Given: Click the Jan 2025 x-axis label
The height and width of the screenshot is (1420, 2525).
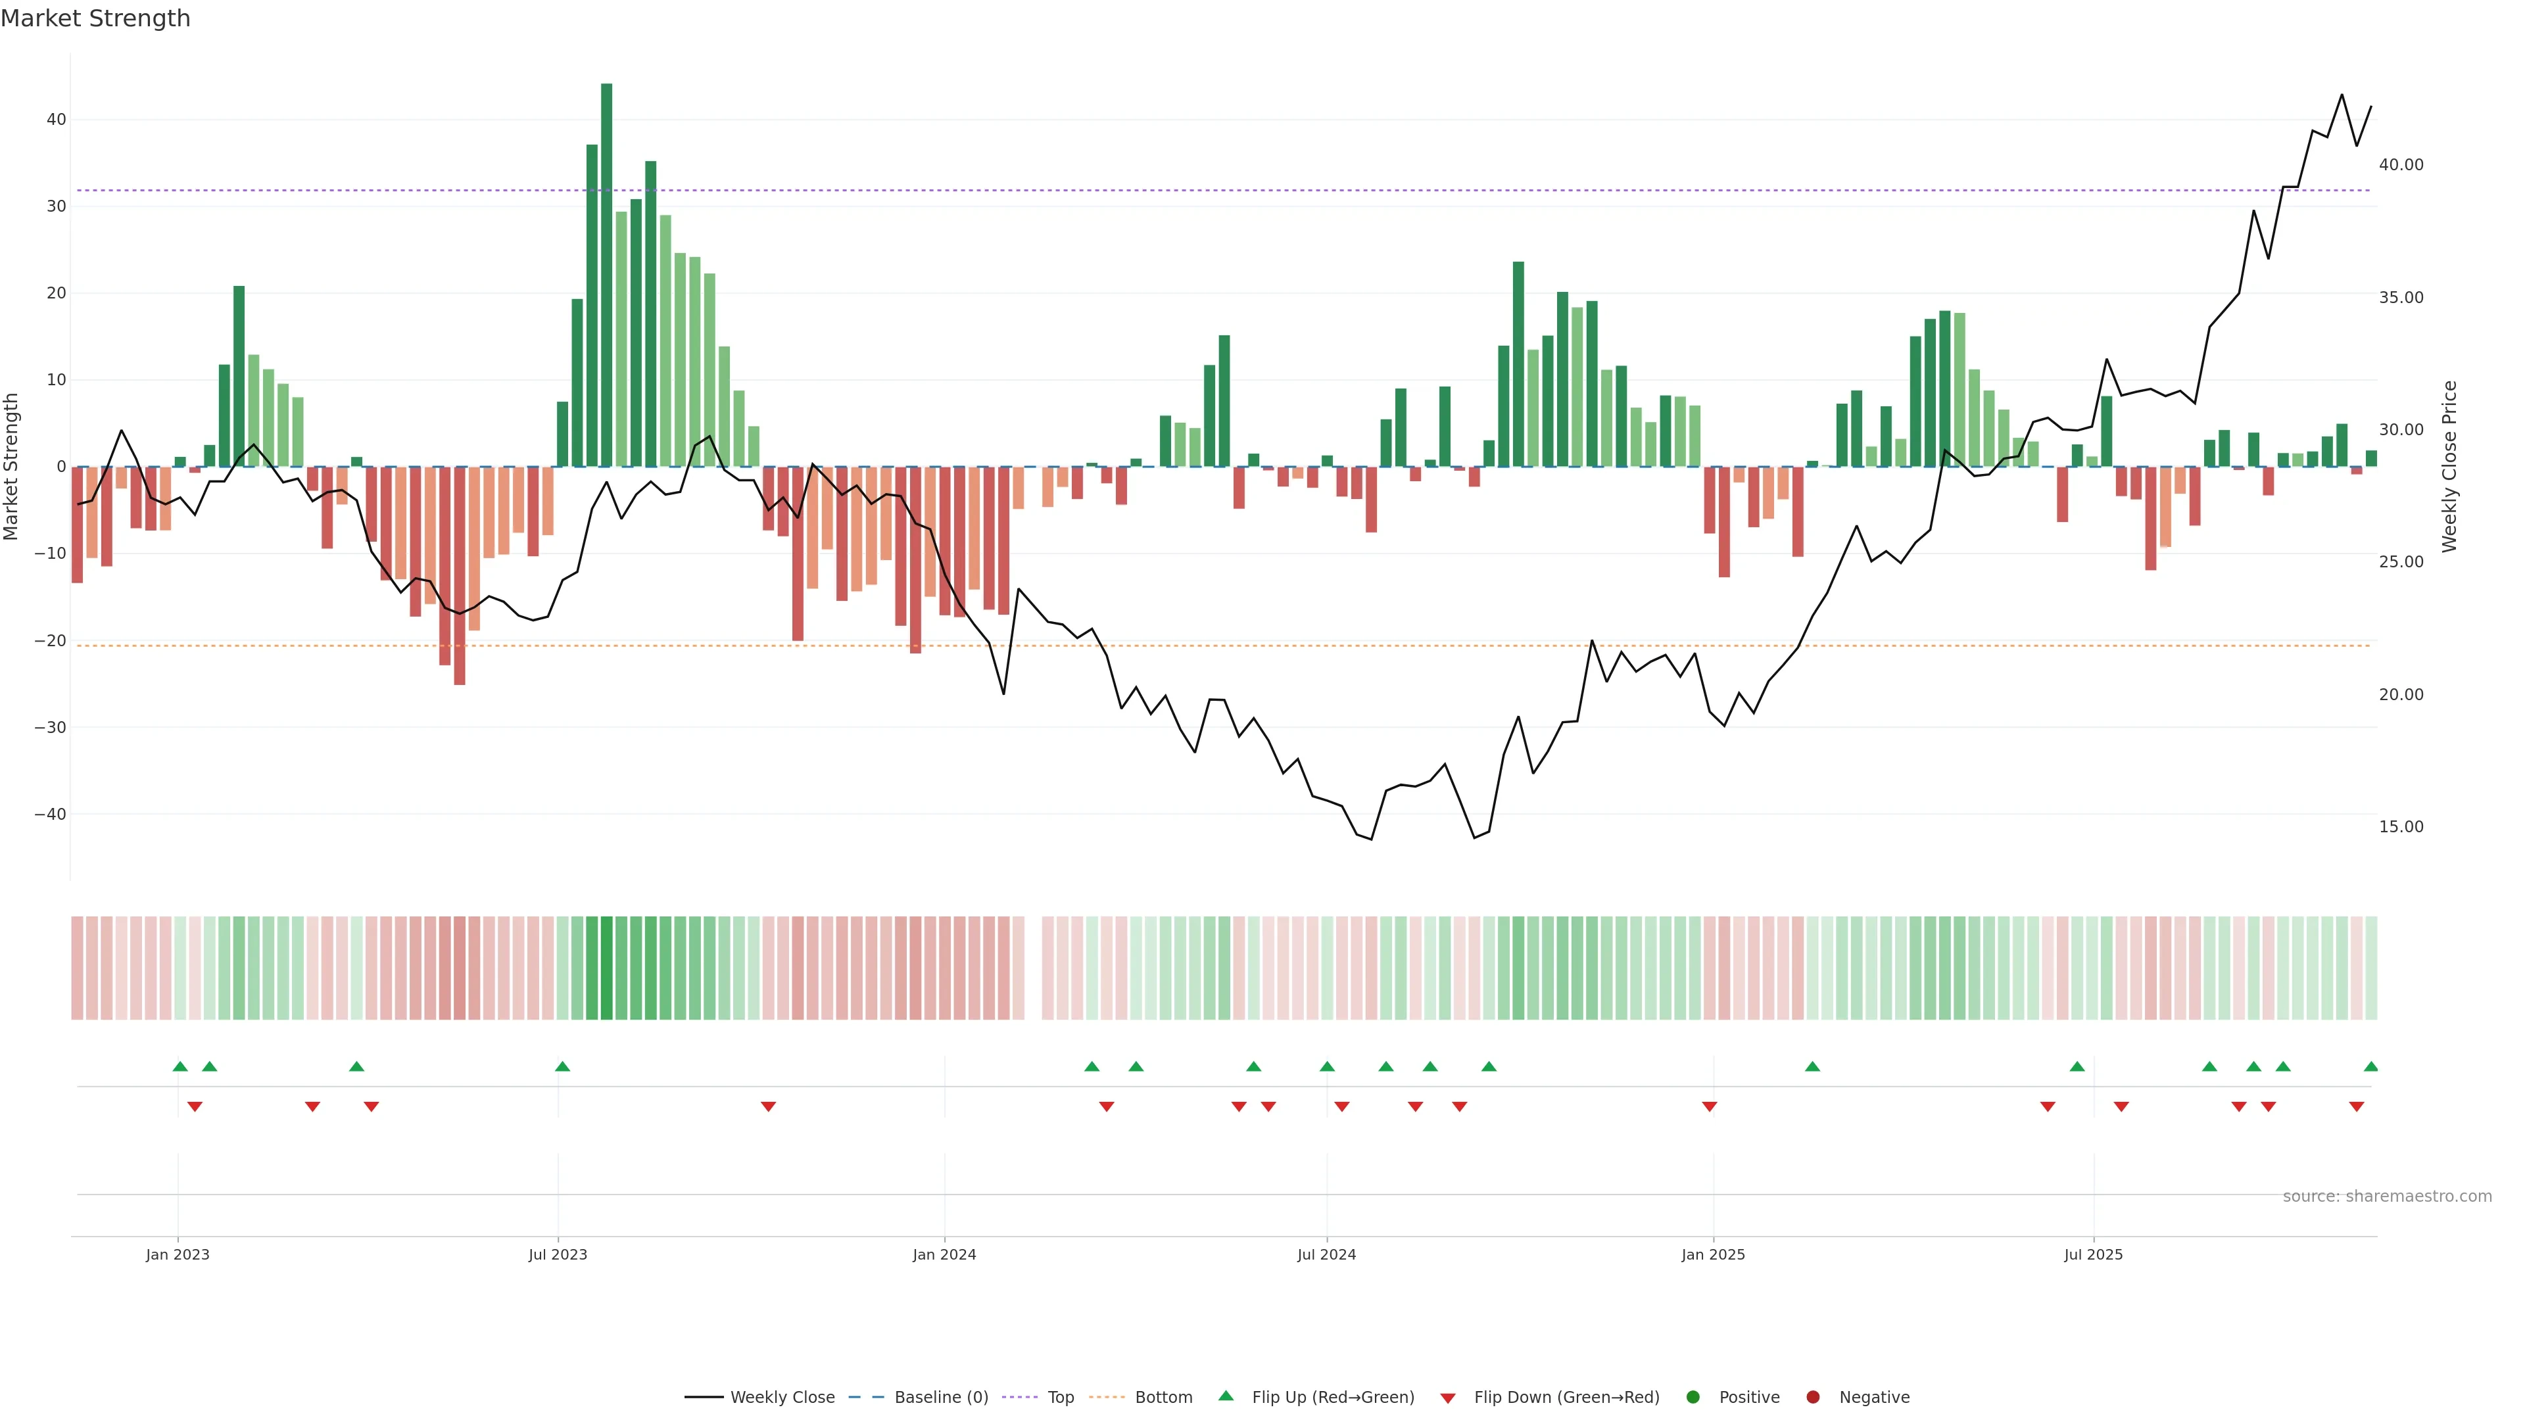Looking at the screenshot, I should coord(1712,1254).
